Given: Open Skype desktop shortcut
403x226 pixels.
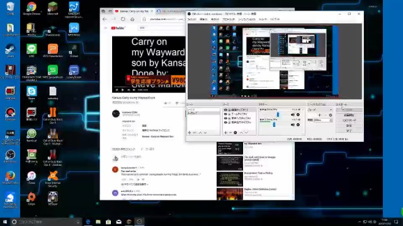Looking at the screenshot, I should (x=31, y=93).
